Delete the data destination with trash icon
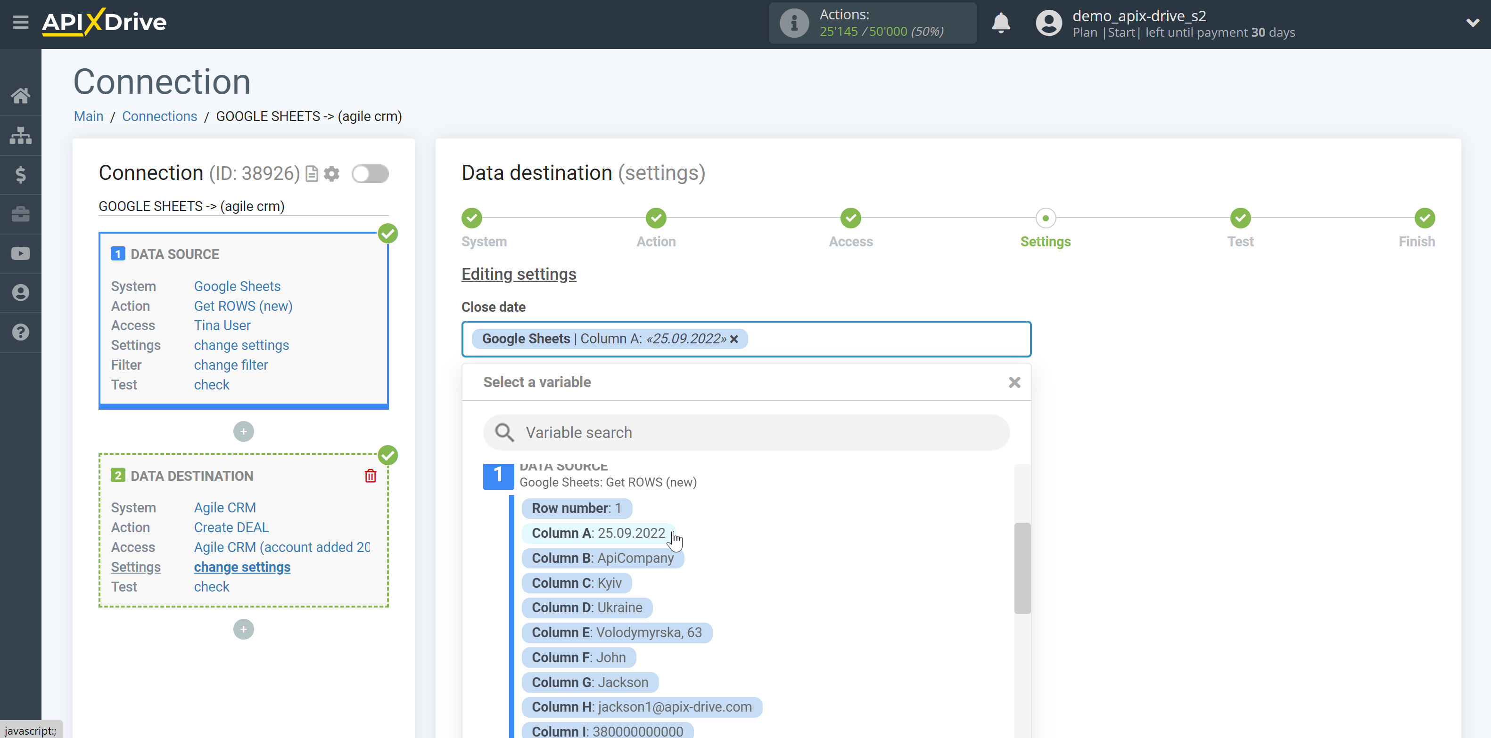The width and height of the screenshot is (1491, 738). point(371,475)
